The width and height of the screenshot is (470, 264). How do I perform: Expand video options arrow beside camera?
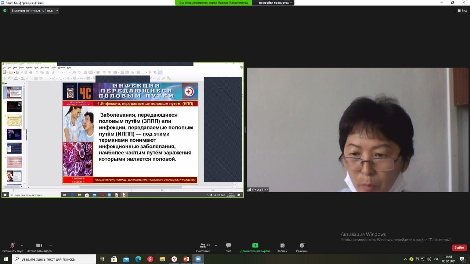click(x=50, y=245)
